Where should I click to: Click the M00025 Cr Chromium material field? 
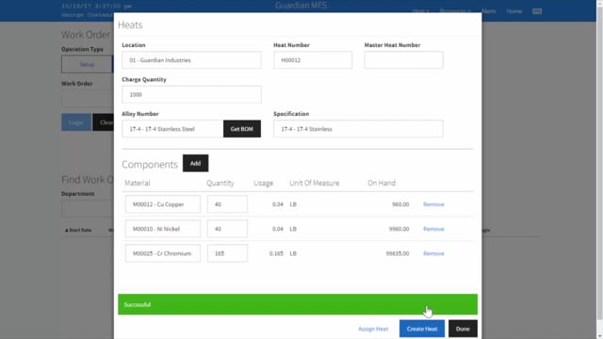point(163,253)
